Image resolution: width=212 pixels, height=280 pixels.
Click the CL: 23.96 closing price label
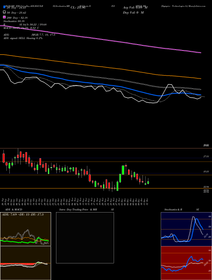point(78,8)
